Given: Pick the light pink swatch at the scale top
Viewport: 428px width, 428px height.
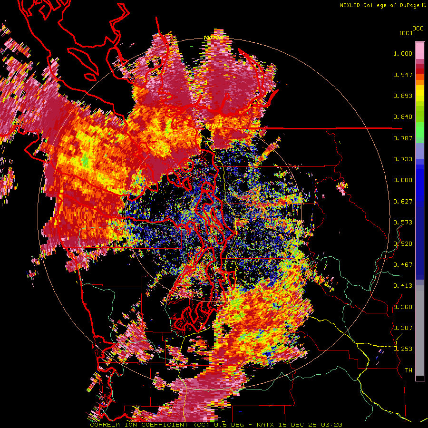Looking at the screenshot, I should (420, 50).
